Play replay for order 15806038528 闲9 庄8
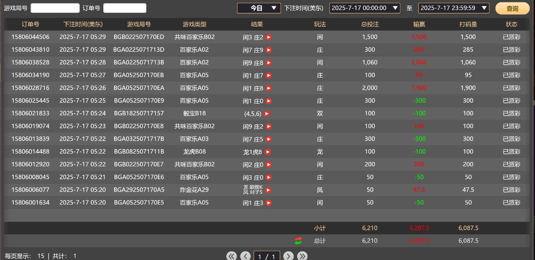The image size is (535, 260). point(269,63)
